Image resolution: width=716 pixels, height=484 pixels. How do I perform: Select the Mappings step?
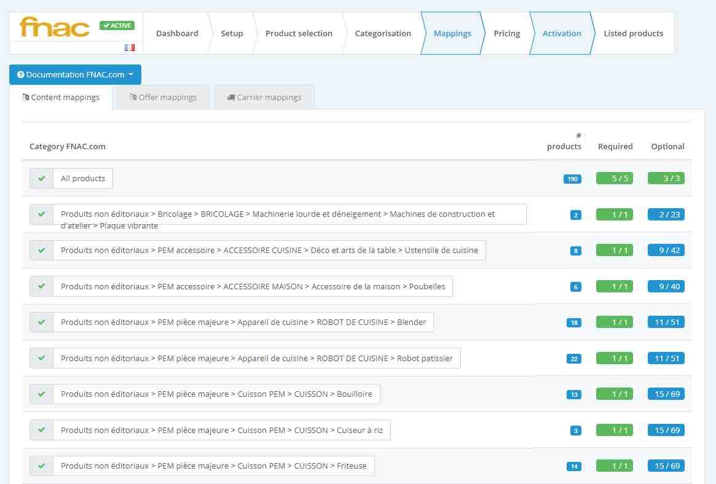452,33
